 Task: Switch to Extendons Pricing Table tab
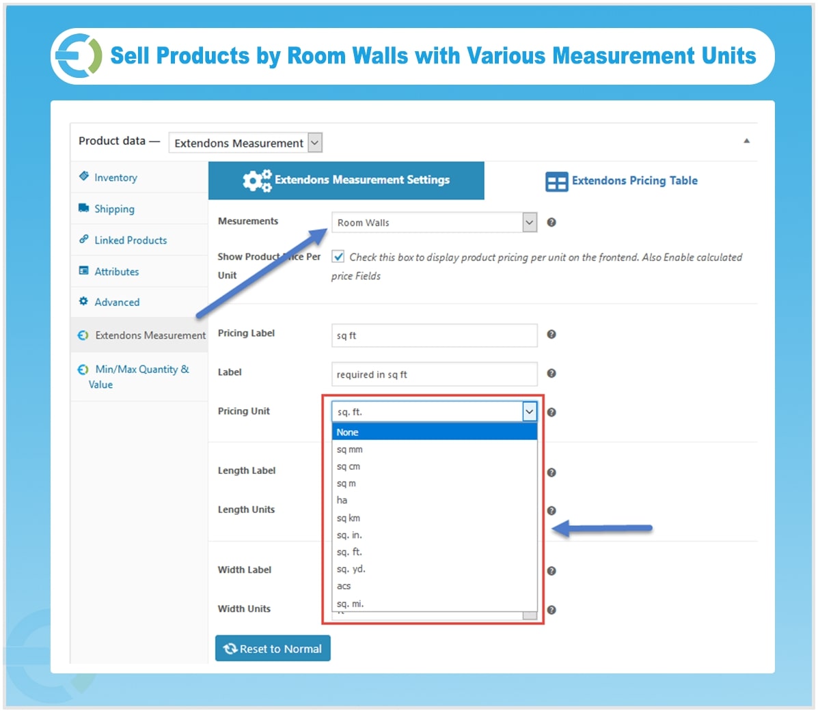coord(621,181)
